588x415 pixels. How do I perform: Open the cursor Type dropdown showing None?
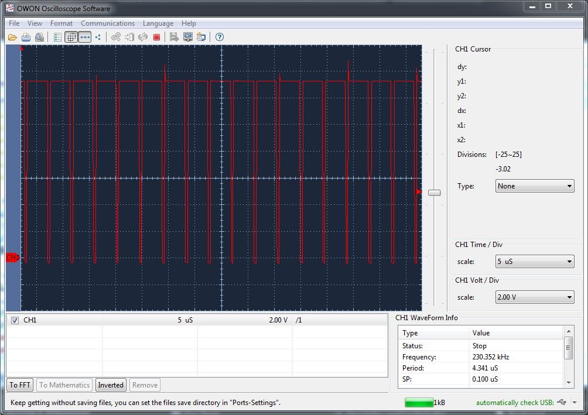point(534,186)
